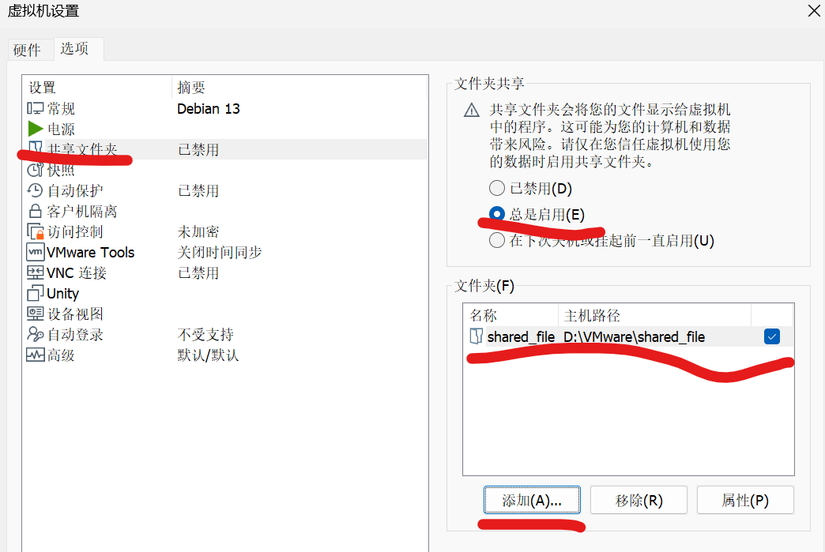The width and height of the screenshot is (825, 552).
Task: Uncheck the shared_file folder checkbox
Action: point(771,336)
